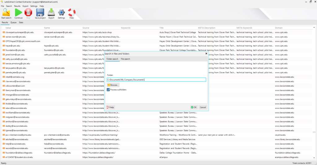The width and height of the screenshot is (317, 165).
Task: Select CPTCHayesCDC@cptc.onmicrosoft.com email
Action: tap(23, 41)
